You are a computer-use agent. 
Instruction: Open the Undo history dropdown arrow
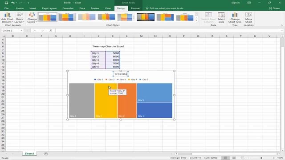pos(16,3)
